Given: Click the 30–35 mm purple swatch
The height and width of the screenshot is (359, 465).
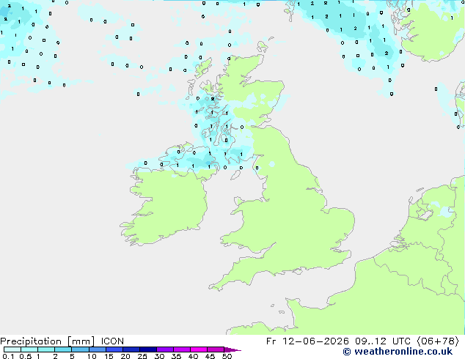Looking at the screenshot, I should pyautogui.click(x=164, y=349).
